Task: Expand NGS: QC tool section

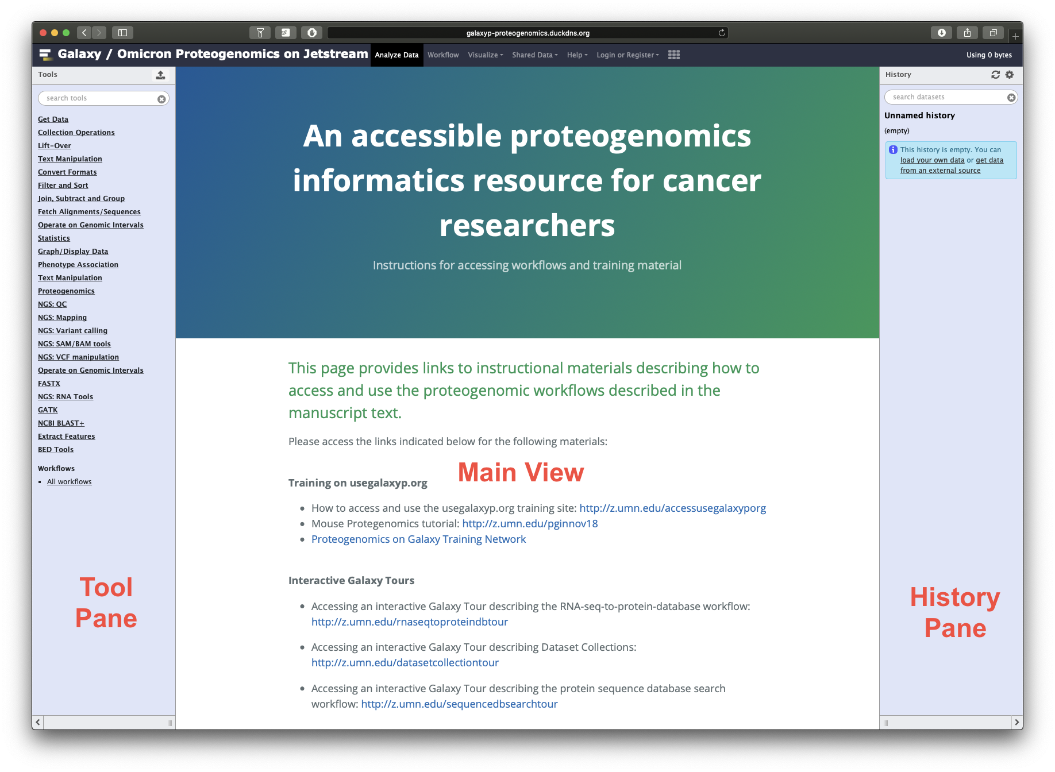Action: pos(52,304)
